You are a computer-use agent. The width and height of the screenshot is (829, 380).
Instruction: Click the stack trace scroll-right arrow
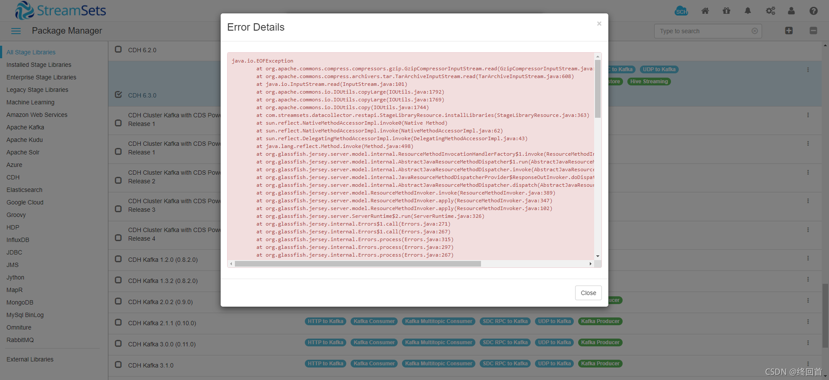click(591, 264)
